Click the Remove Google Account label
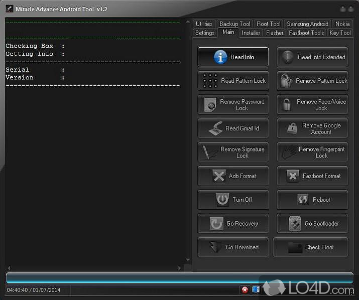Viewport: 359px width, 300px height. pos(321,128)
